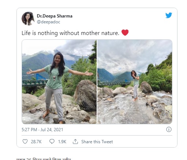
Task: Click the Hindi text below the tweet
Action: click(x=44, y=159)
